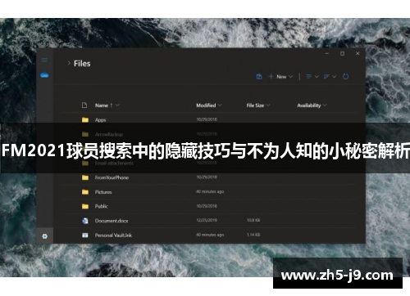
Task: Select the Apps folder icon
Action: [85, 119]
